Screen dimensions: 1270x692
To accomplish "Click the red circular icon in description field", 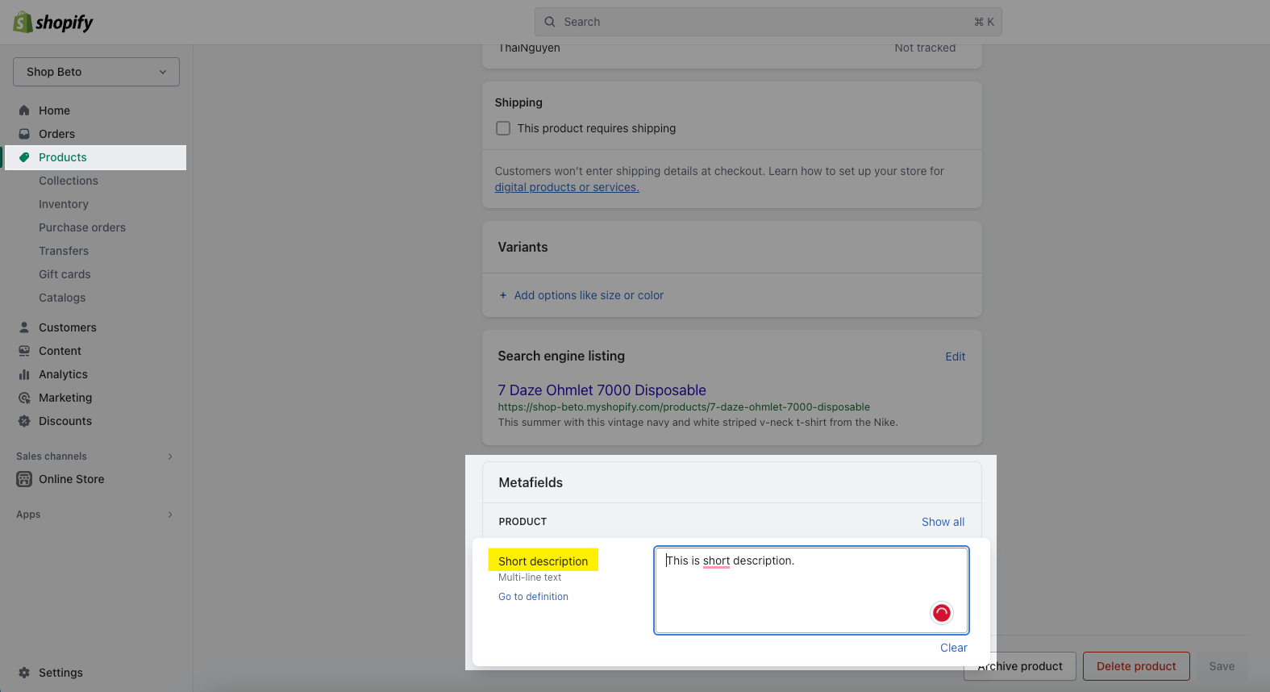I will point(942,613).
